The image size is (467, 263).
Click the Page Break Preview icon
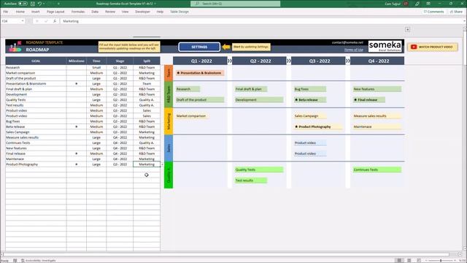click(x=419, y=260)
